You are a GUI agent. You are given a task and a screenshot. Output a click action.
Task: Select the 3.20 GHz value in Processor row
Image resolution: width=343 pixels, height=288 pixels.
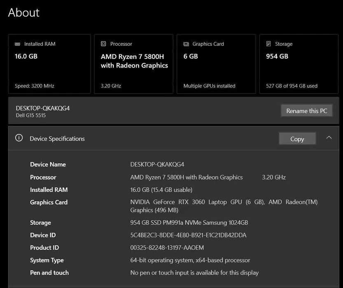click(x=274, y=177)
